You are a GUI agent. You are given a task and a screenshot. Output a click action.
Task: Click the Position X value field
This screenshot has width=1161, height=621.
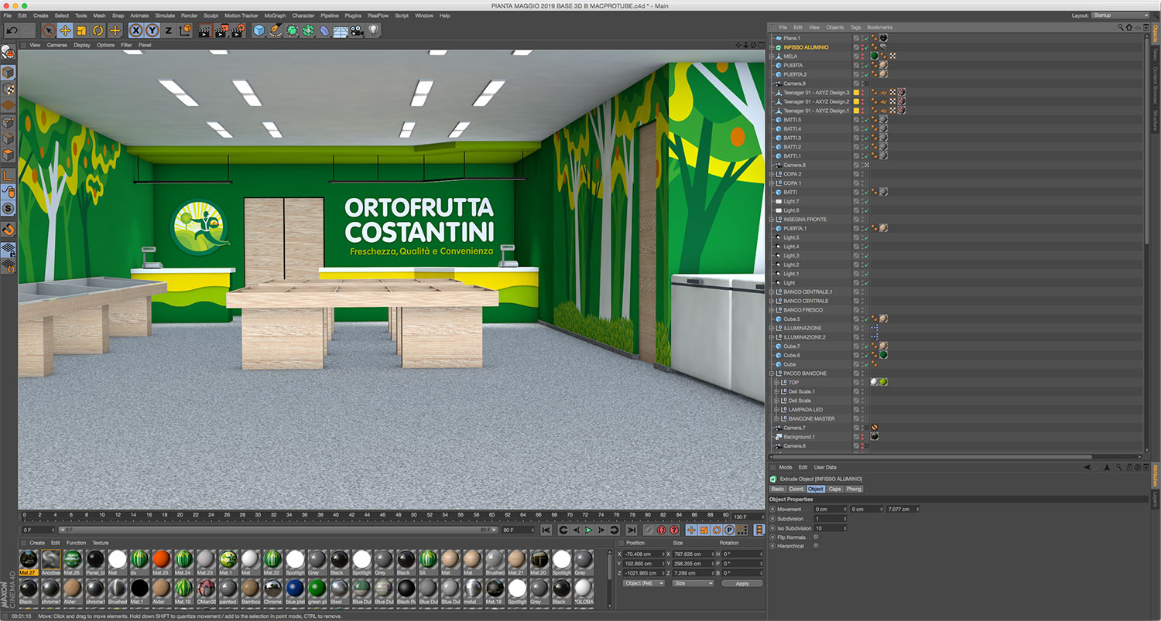[643, 554]
